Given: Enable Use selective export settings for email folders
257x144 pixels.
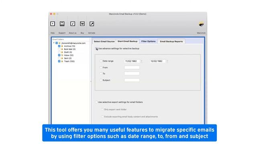Looking at the screenshot, I should (96, 102).
